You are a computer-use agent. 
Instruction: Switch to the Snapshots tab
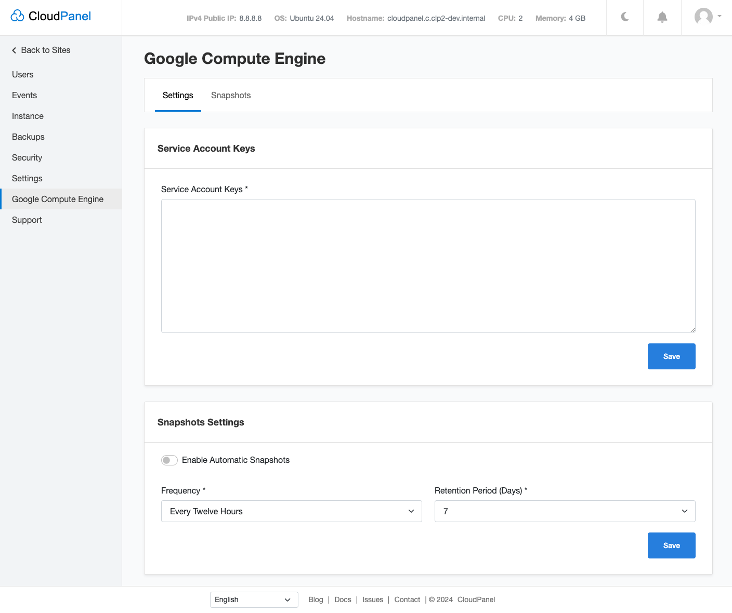click(x=231, y=95)
